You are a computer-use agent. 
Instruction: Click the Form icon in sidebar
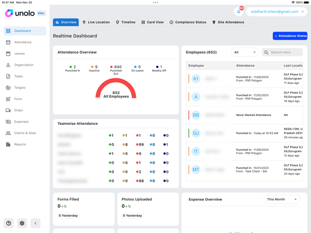(x=8, y=99)
